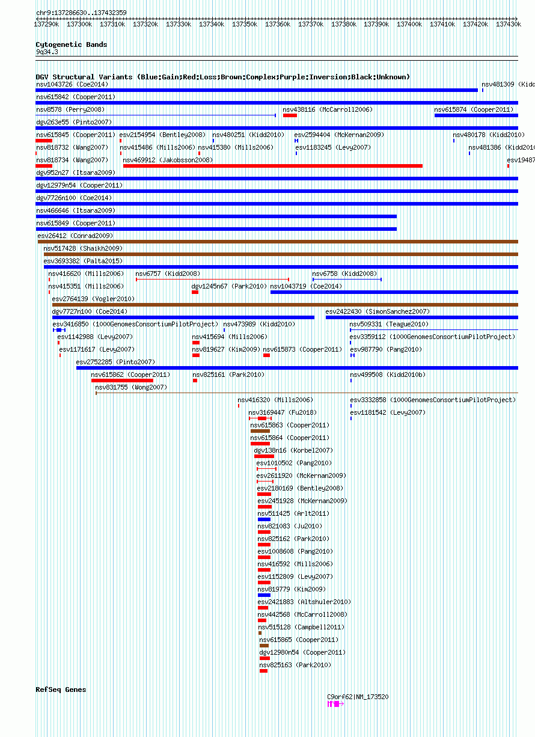Open nsv821083 (Ju2010) variant

[x=290, y=526]
